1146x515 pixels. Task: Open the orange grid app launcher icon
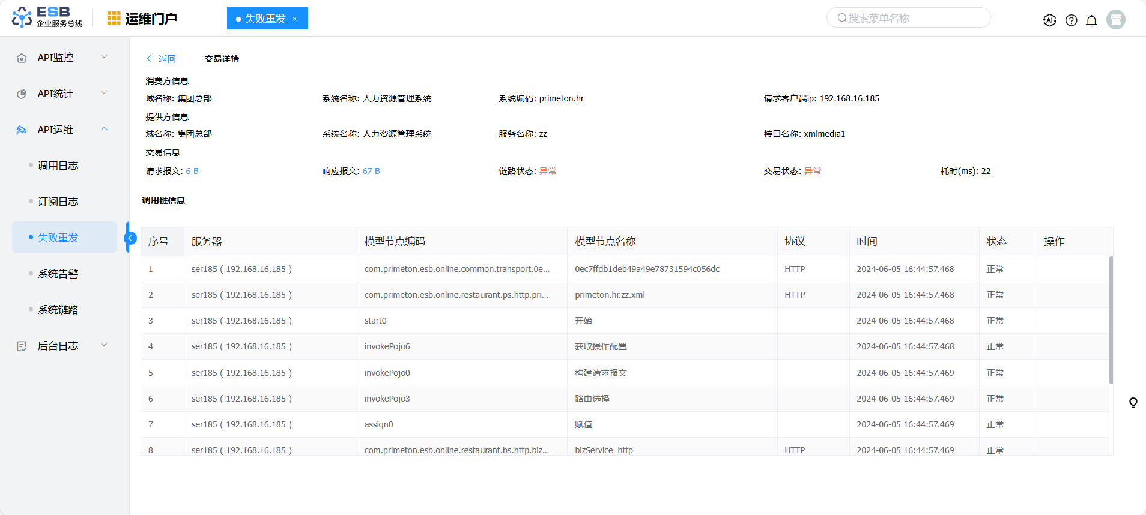click(114, 19)
